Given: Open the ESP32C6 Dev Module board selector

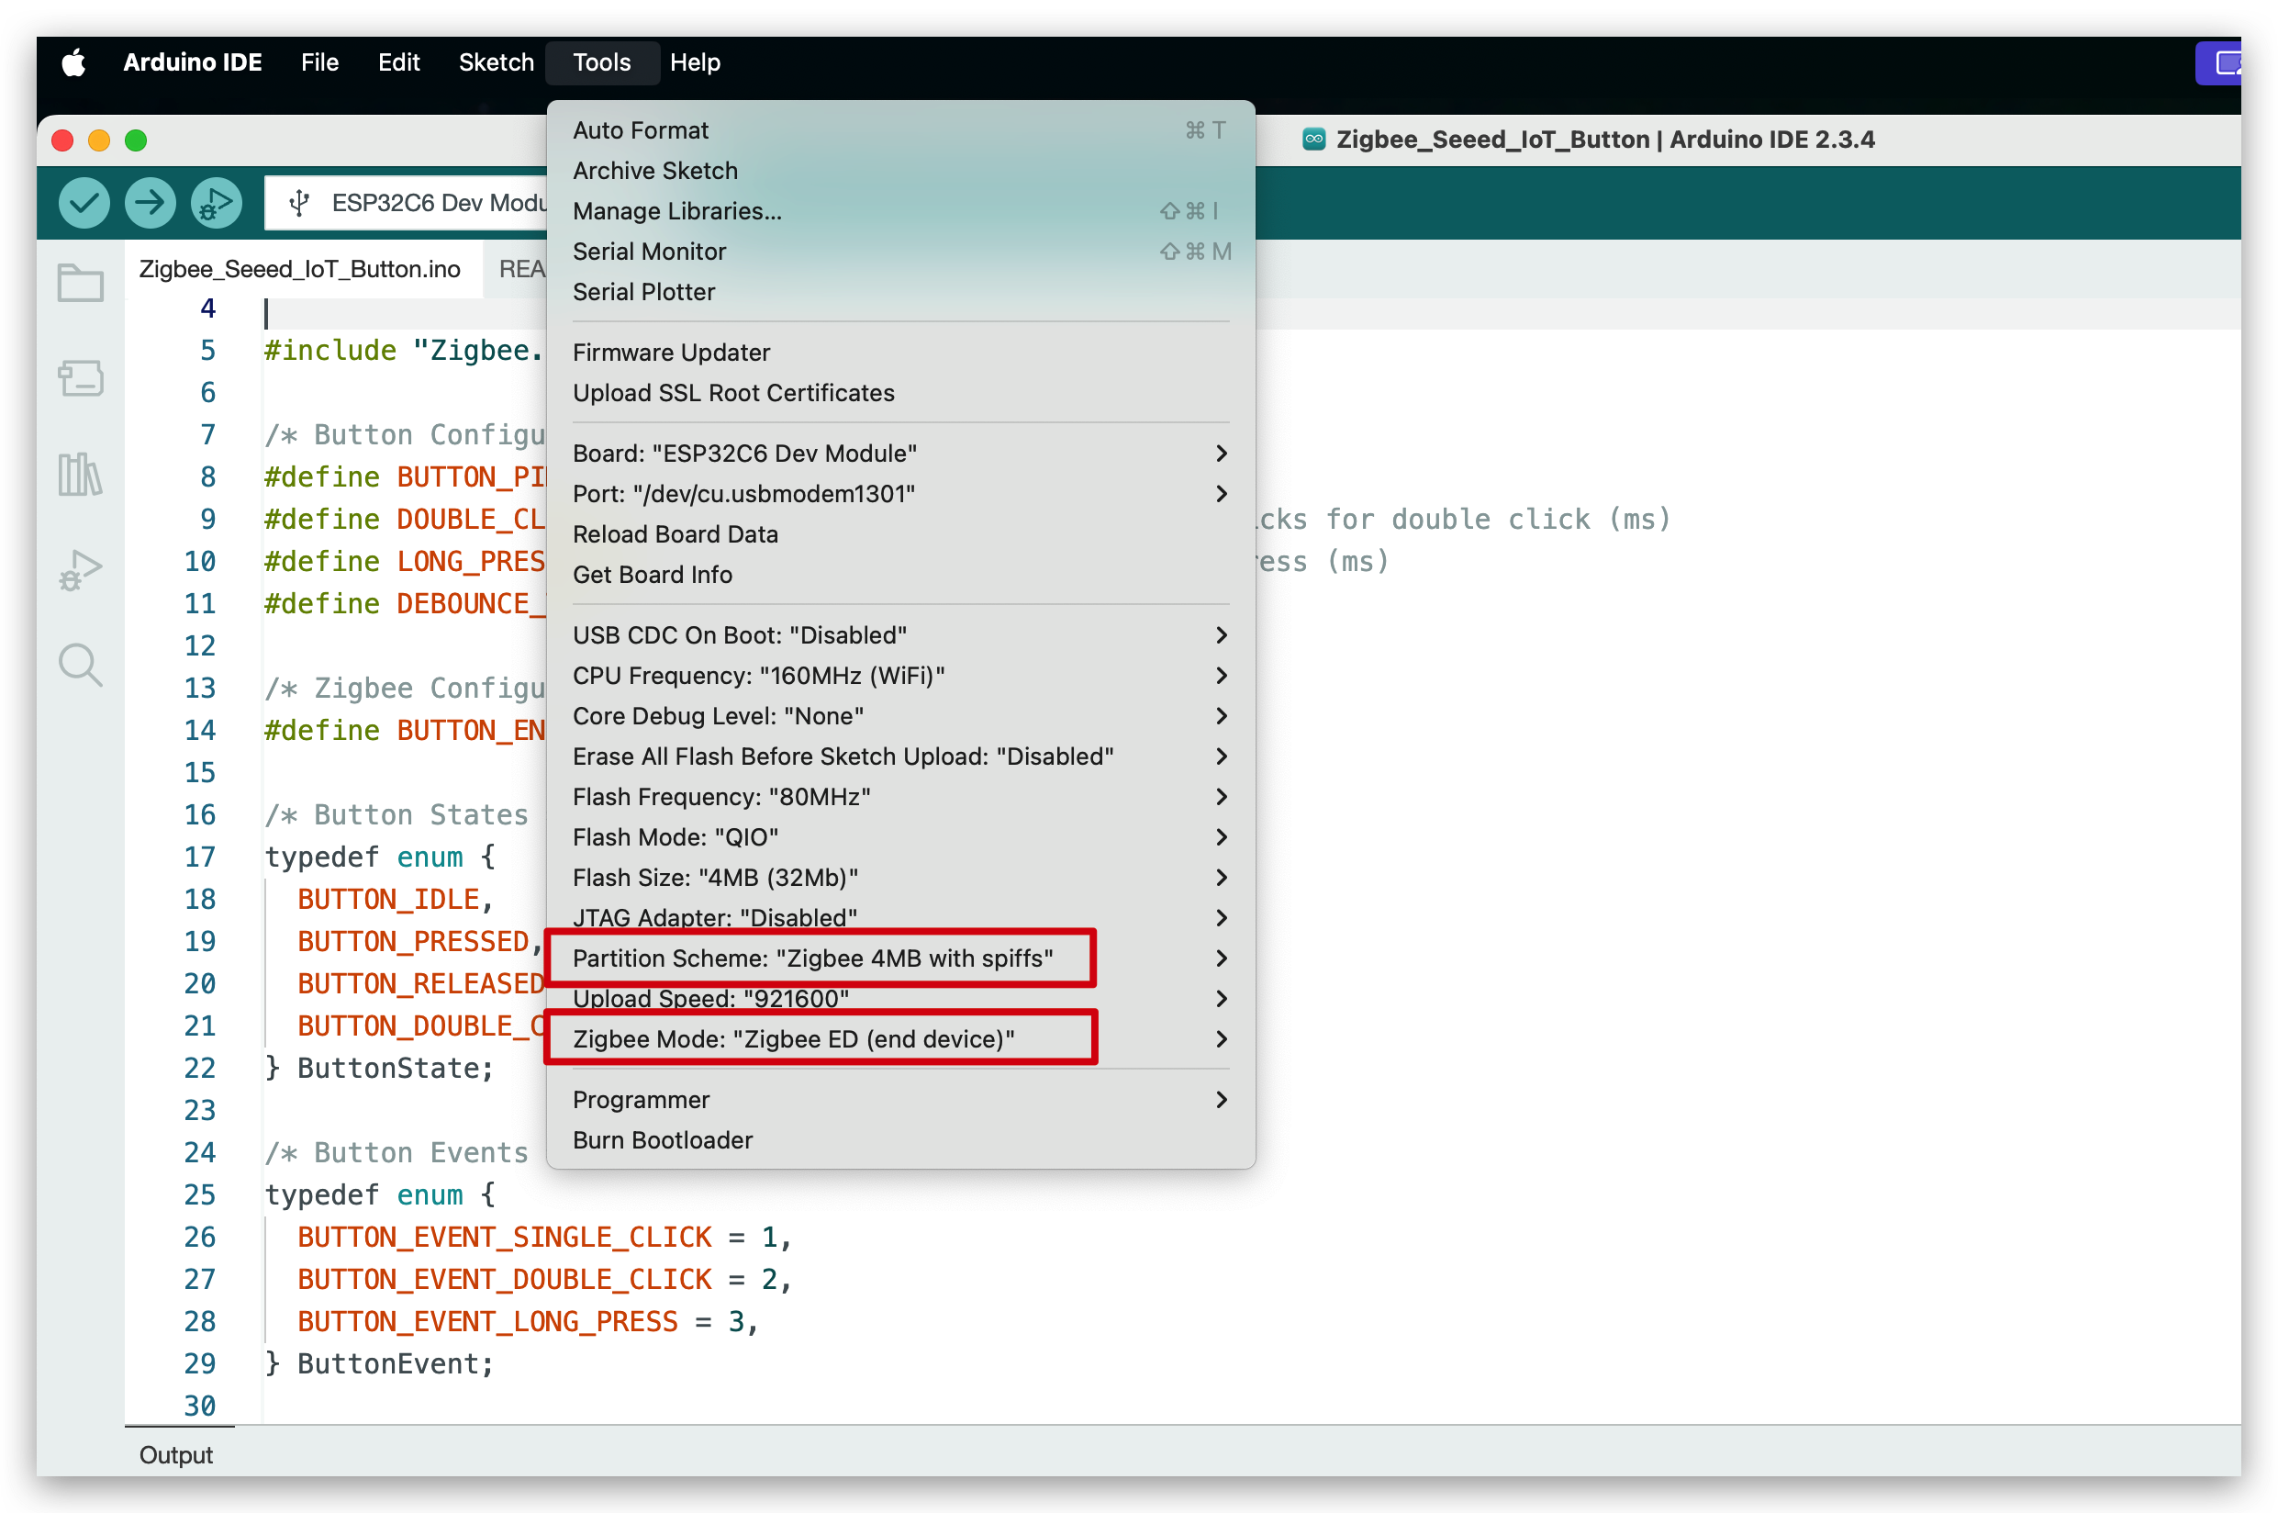Looking at the screenshot, I should click(406, 203).
